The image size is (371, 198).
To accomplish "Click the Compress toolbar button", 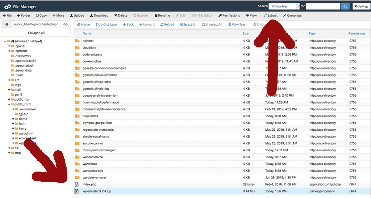I will (x=292, y=16).
